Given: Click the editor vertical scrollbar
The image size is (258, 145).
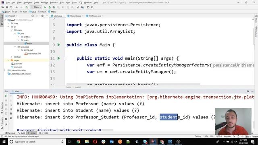Looking at the screenshot, I should (x=254, y=36).
